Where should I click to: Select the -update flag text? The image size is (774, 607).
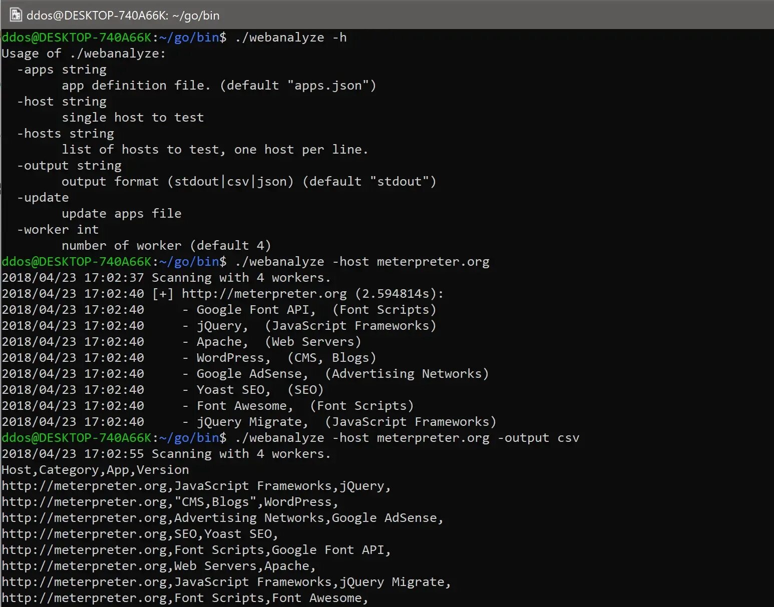pos(43,197)
